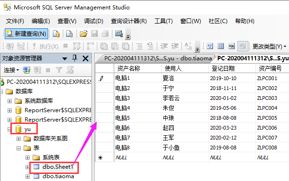The height and width of the screenshot is (181, 289).
Task: Open the Window (窗口) menu
Action: (x=191, y=21)
